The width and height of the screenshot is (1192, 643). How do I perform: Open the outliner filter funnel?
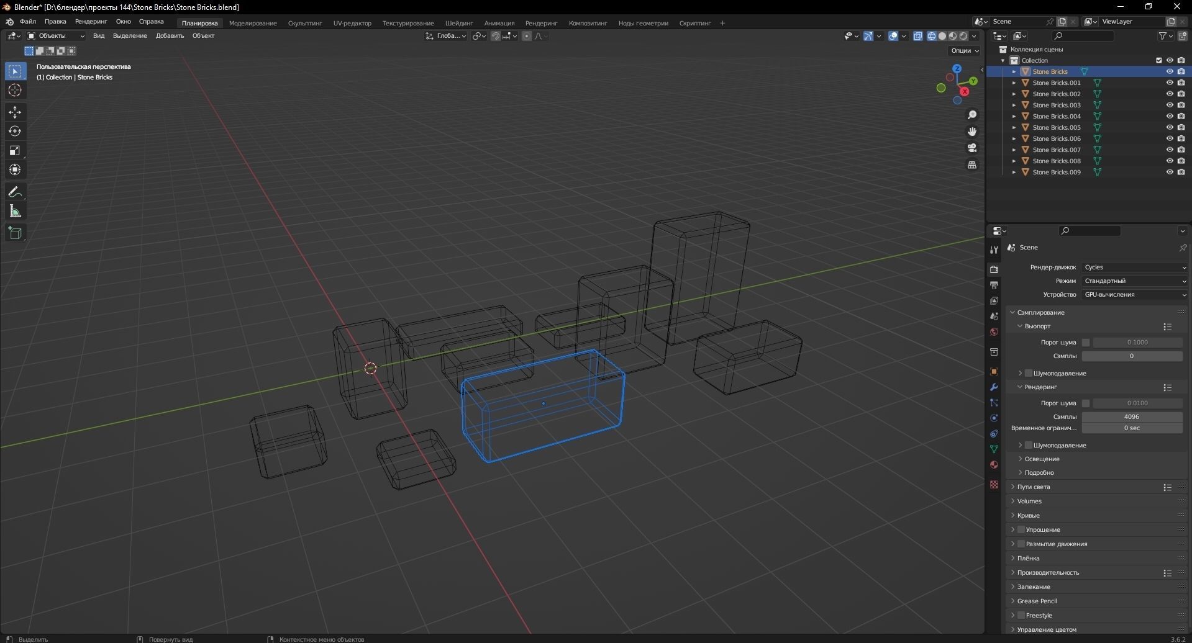(x=1163, y=36)
